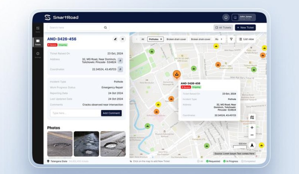Focus the 'Search here' field

tap(78, 27)
